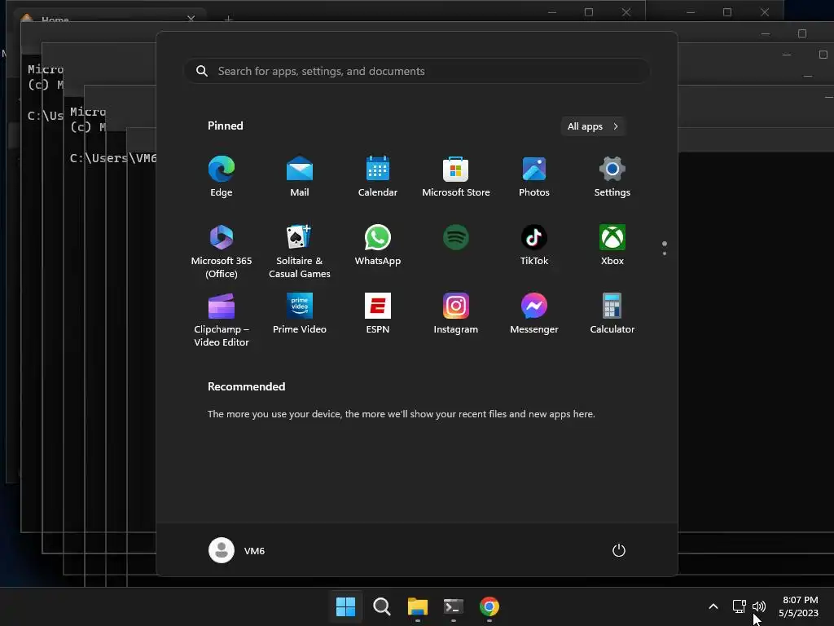Click the All apps button
This screenshot has height=626, width=834.
pyautogui.click(x=593, y=126)
